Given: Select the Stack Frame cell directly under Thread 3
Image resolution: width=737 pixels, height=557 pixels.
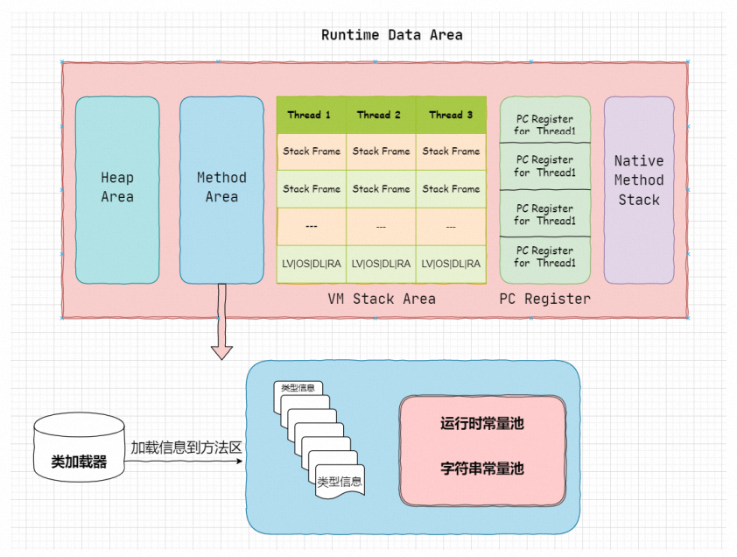Looking at the screenshot, I should click(451, 152).
